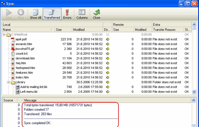
Task: Select 'Total bytes transferred: 15,80 MB' log line
Action: coord(58,105)
